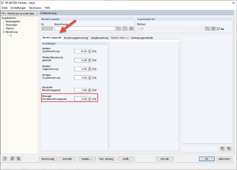Switch to the Längsbewehrung tab
The width and height of the screenshot is (237, 170).
(99, 38)
